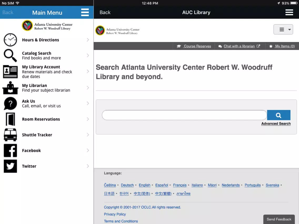The width and height of the screenshot is (299, 224).
Task: Expand Shuttle Tracker chevron
Action: [88, 135]
